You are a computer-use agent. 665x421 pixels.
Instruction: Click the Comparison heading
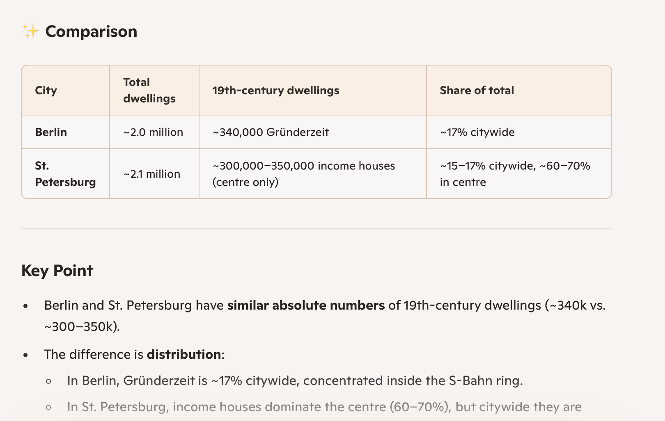91,32
